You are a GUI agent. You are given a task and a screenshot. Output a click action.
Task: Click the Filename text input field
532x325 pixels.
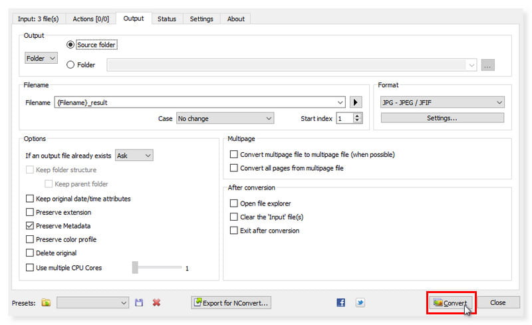click(x=199, y=102)
